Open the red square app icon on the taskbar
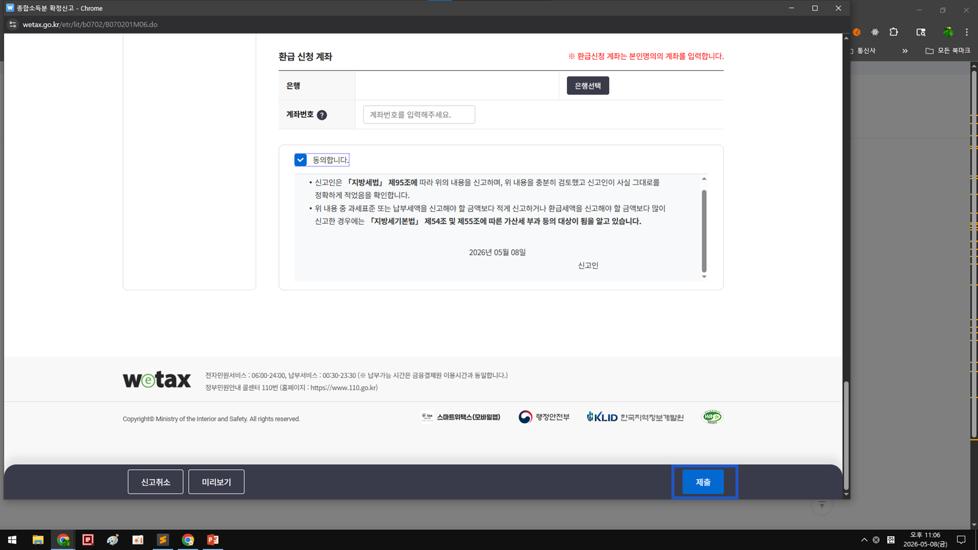This screenshot has width=978, height=550. pos(88,540)
